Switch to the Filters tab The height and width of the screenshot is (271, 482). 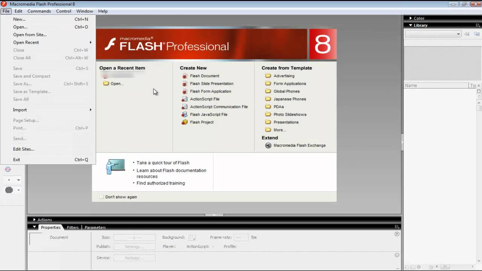(x=73, y=227)
